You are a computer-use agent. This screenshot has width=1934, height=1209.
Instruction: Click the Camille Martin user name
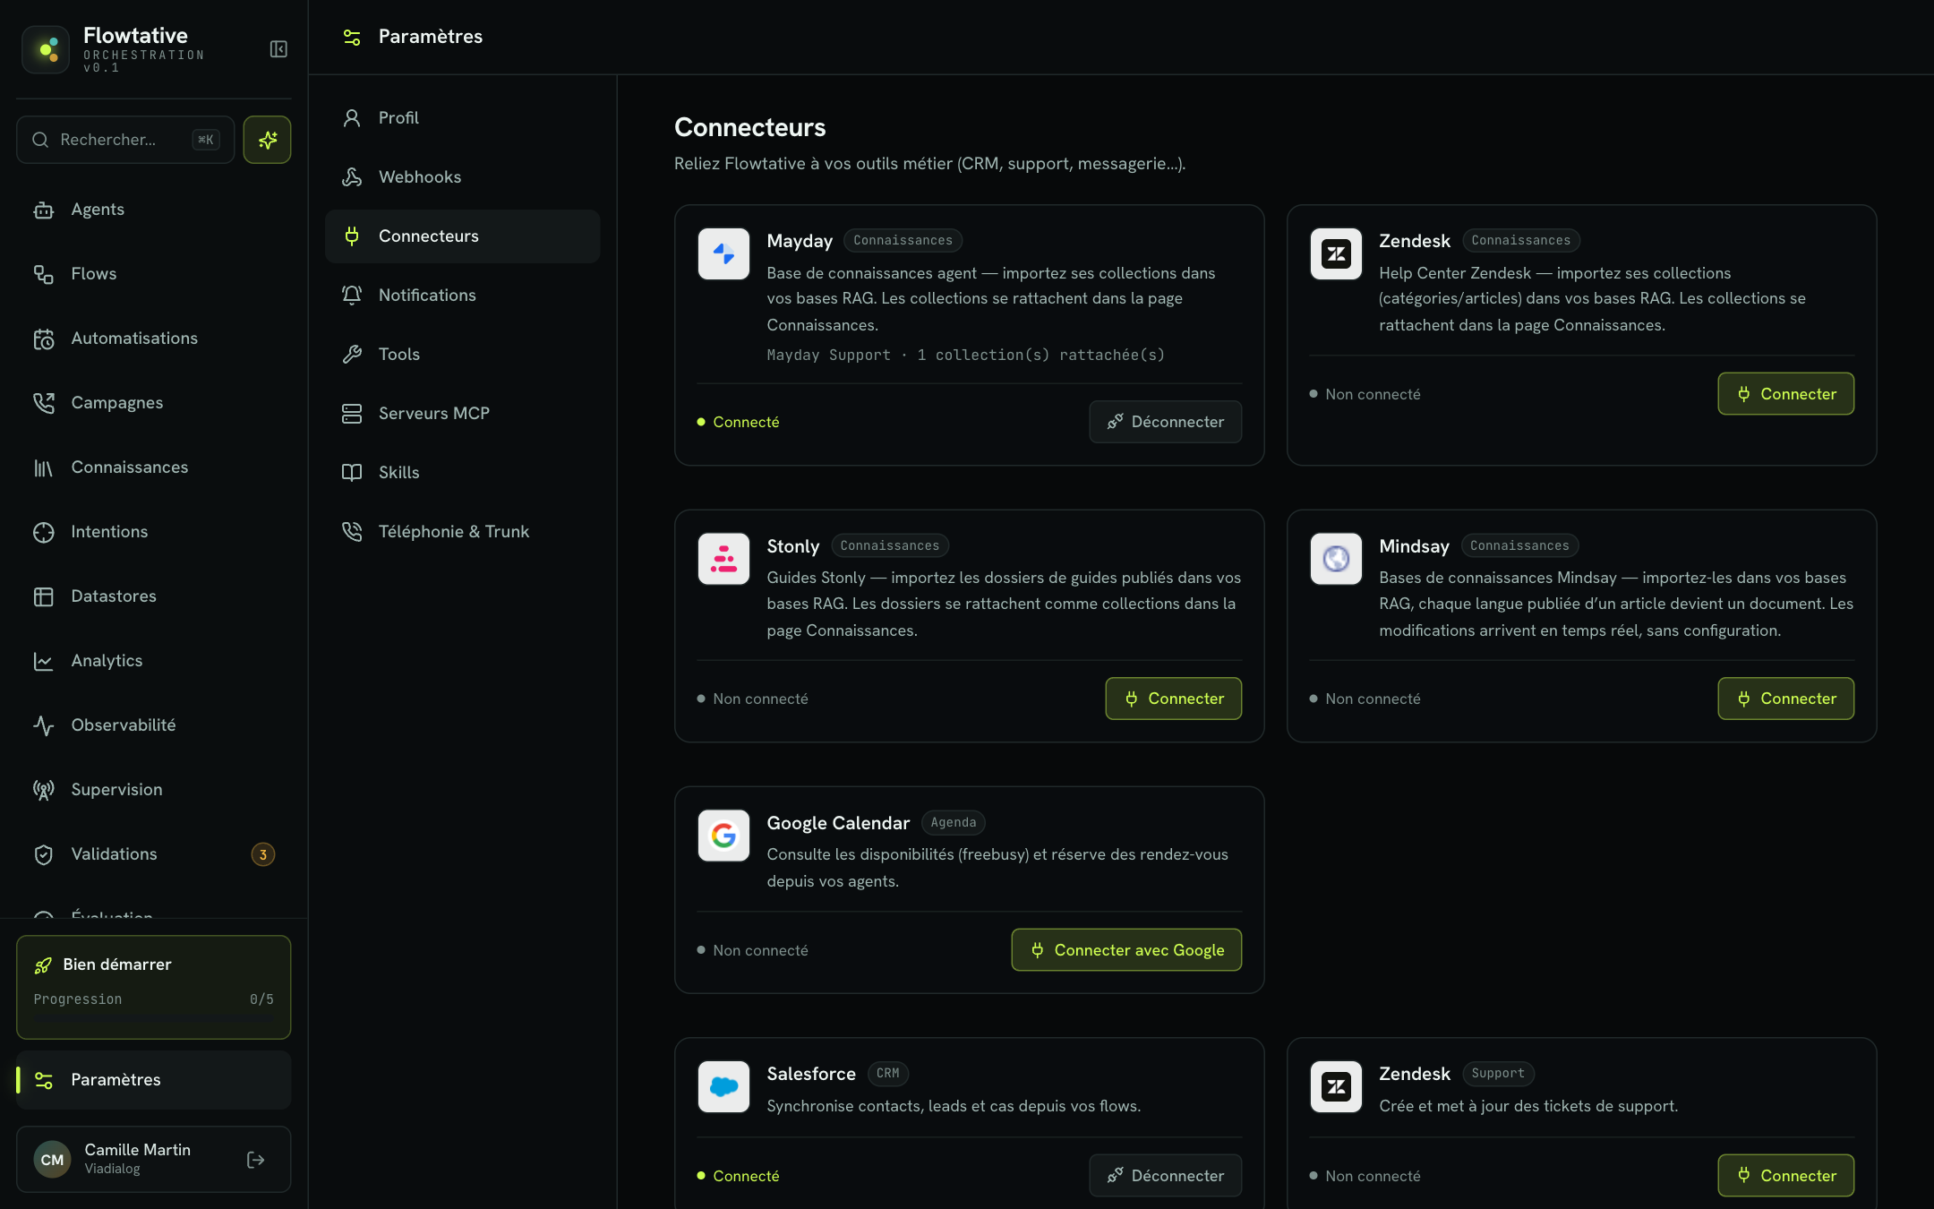pos(137,1150)
